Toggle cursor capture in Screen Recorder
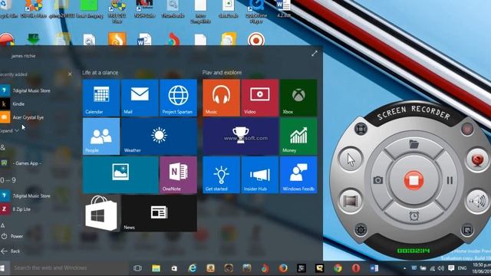Screen dimensions: 491x276 point(351,159)
